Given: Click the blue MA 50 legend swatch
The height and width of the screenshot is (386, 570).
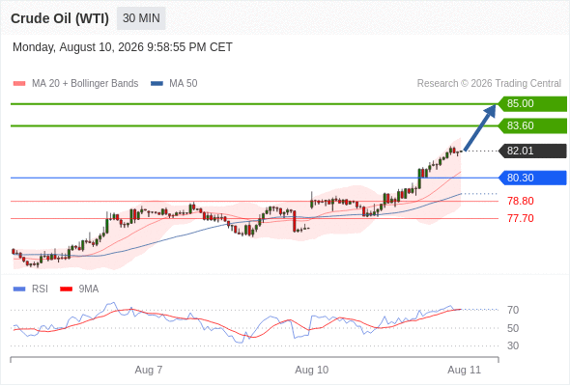Looking at the screenshot, I should pos(157,84).
